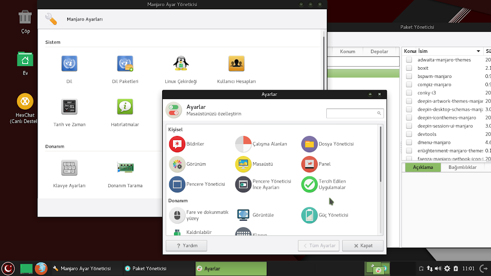Open Panel settings

316,164
